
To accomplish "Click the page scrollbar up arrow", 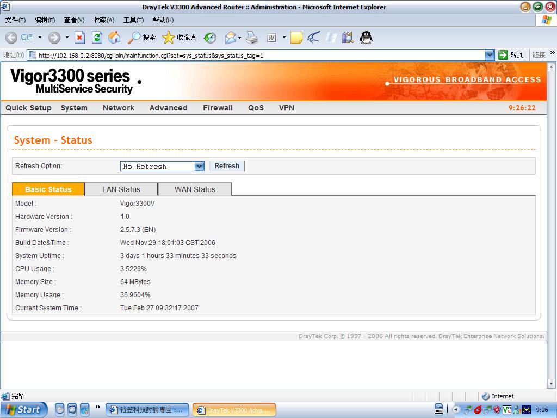I will [x=552, y=67].
